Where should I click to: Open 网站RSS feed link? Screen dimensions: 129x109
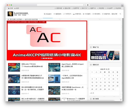[117, 8]
